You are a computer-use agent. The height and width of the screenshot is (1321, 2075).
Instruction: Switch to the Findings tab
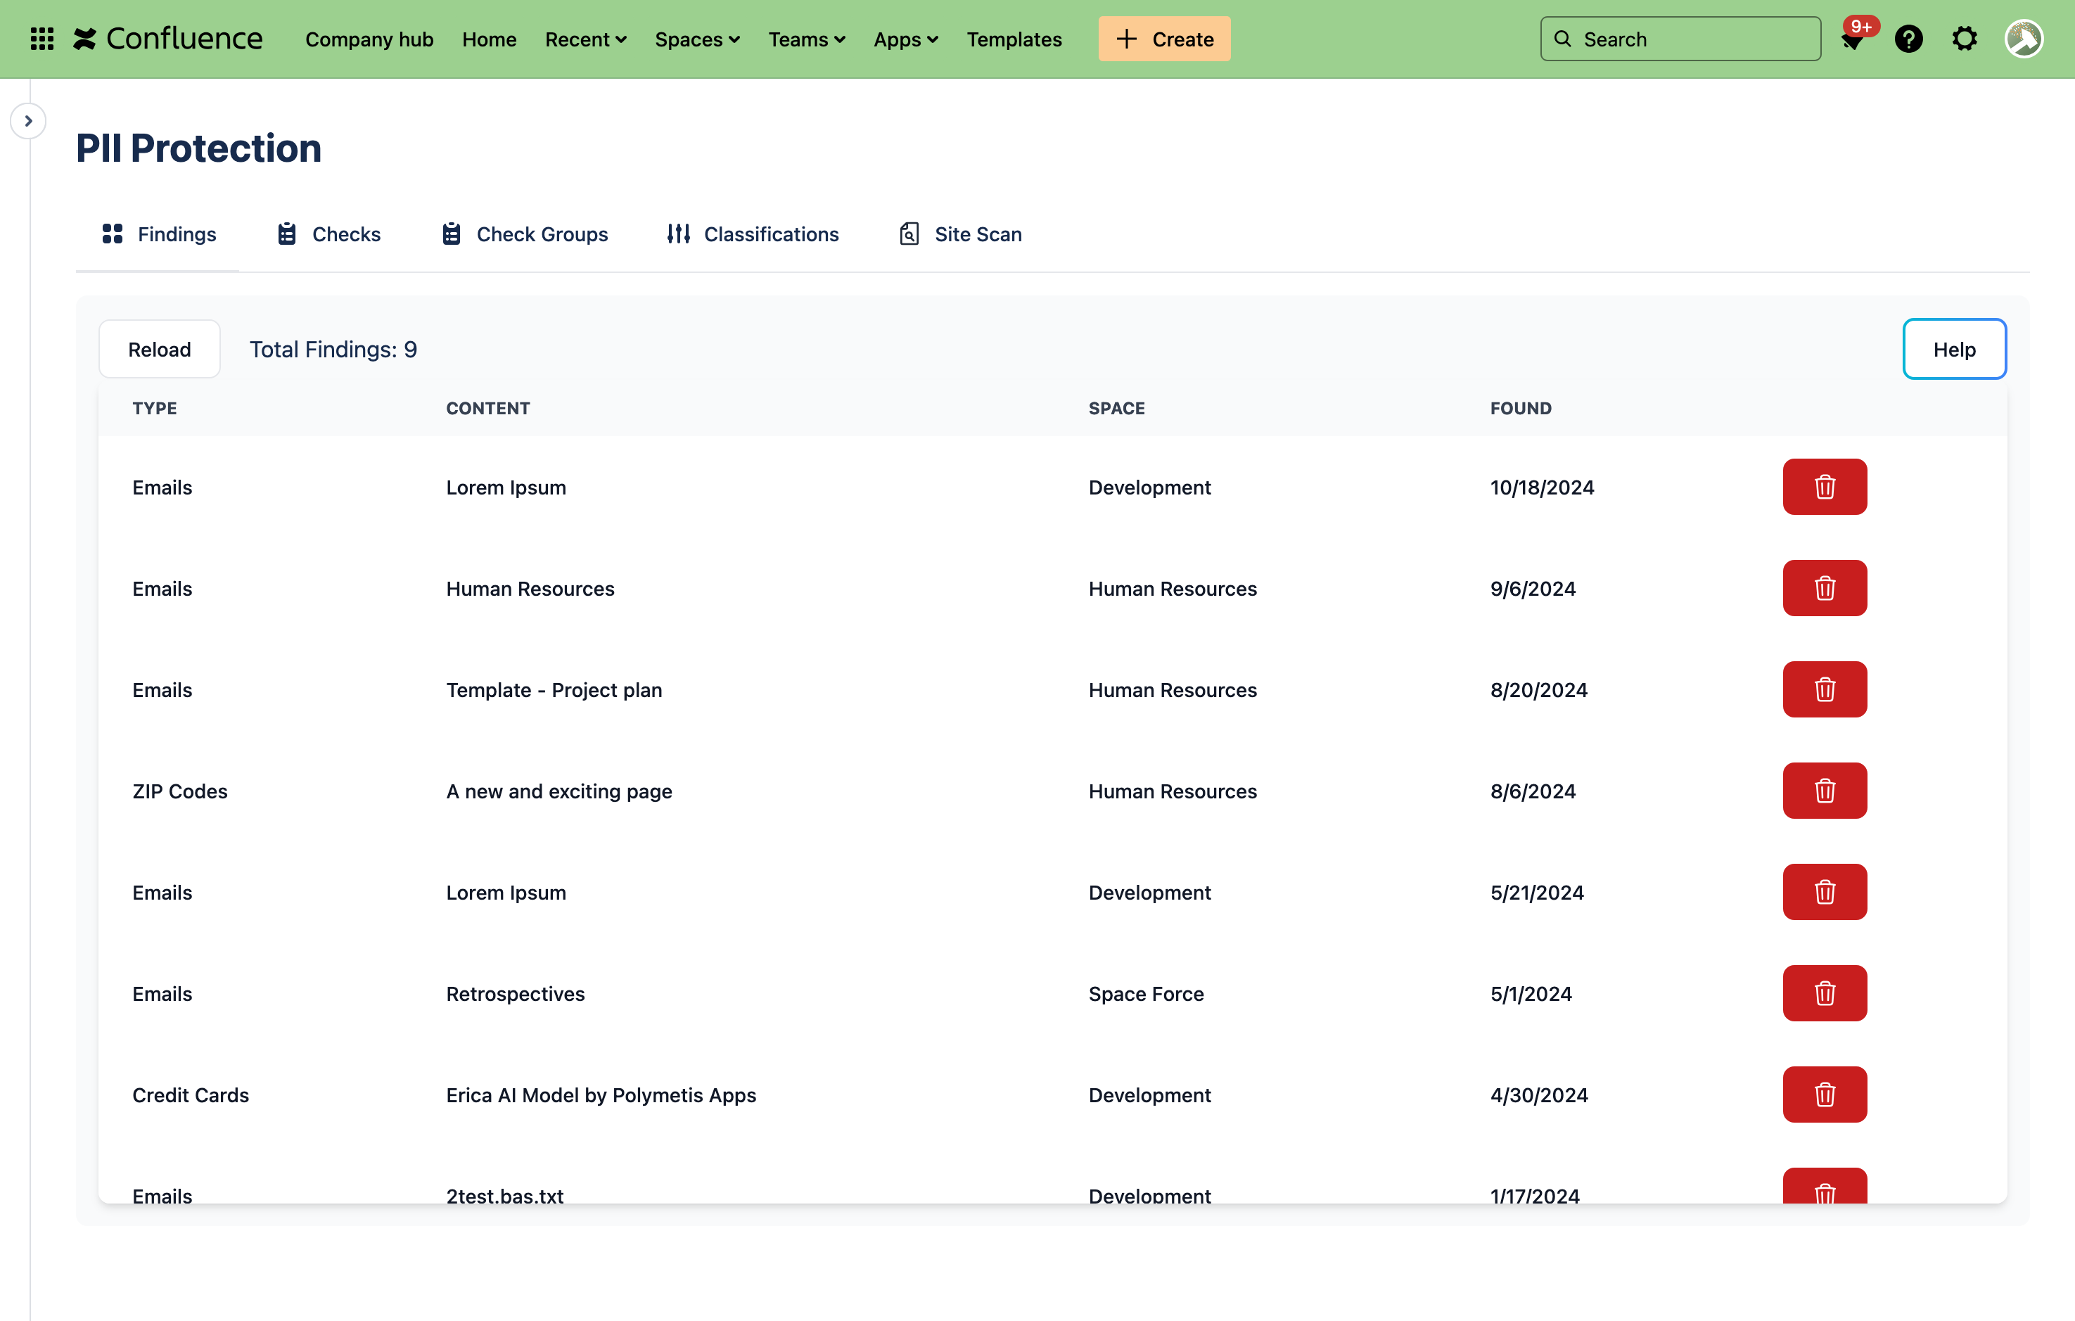tap(158, 234)
